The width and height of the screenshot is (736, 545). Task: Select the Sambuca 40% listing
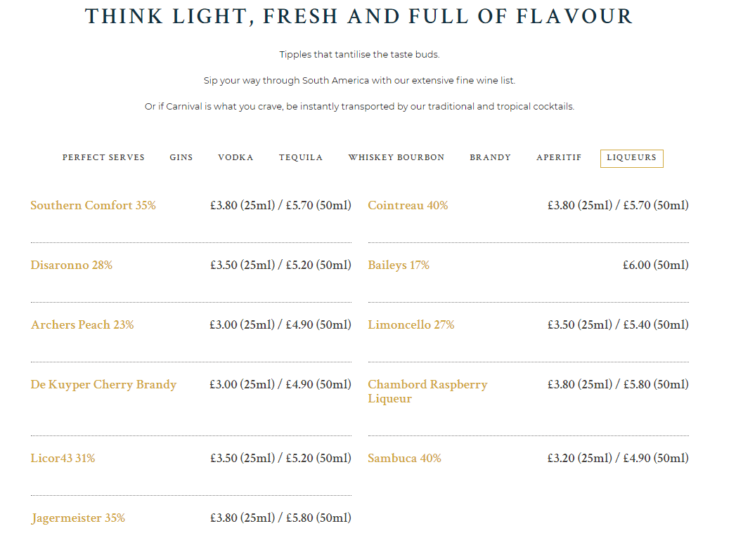(405, 458)
